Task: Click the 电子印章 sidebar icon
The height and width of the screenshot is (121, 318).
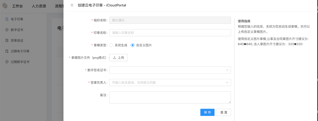Action: coord(7,19)
